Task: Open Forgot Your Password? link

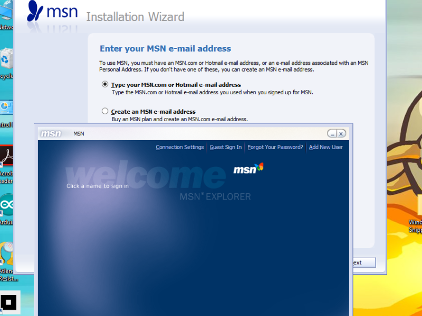Action: tap(275, 147)
